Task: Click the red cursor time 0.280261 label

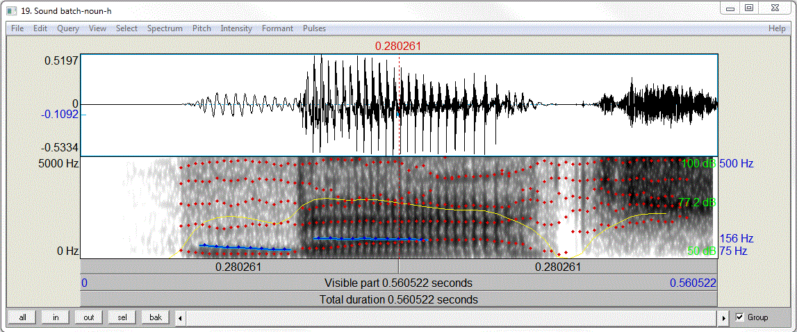Action: (x=398, y=47)
